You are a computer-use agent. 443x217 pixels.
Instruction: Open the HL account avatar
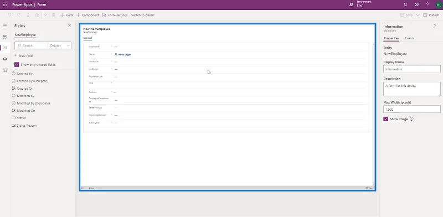point(439,4)
